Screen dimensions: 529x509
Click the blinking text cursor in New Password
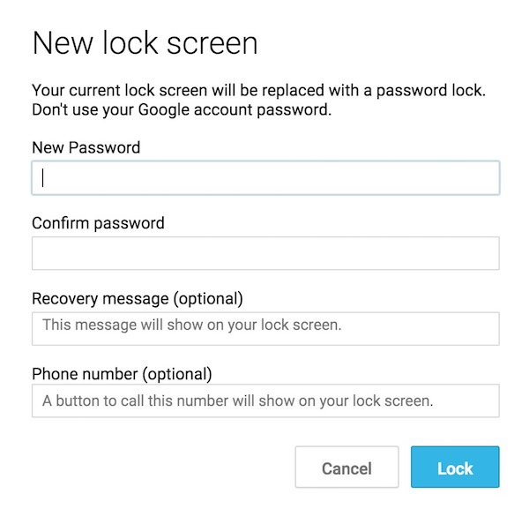tap(43, 177)
